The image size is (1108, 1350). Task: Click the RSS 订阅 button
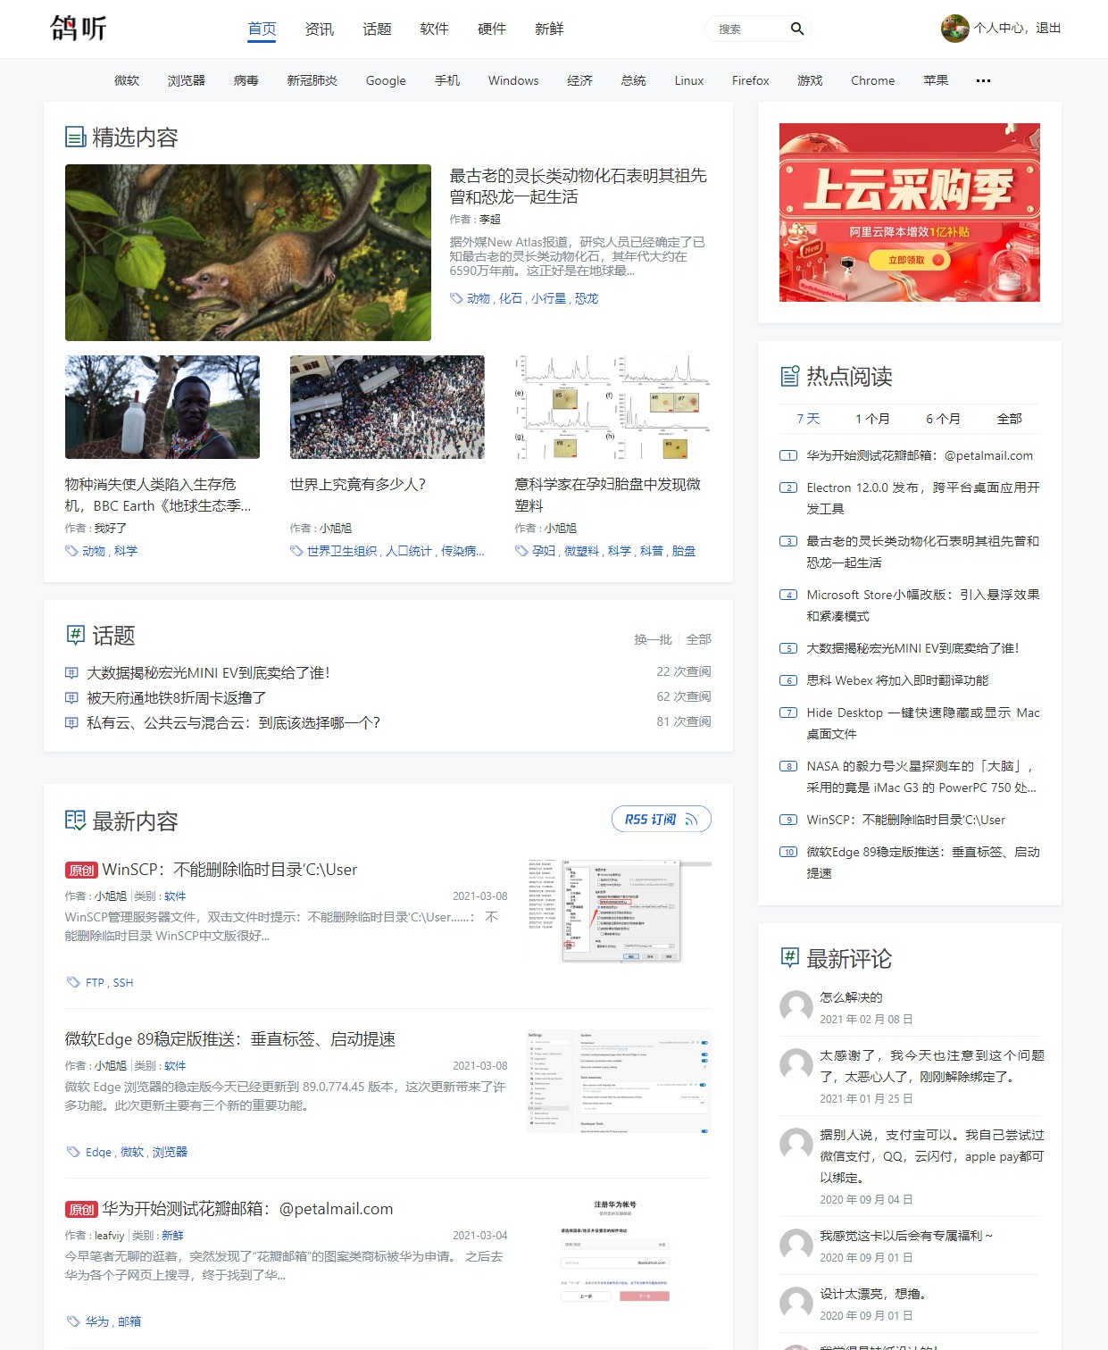[662, 819]
